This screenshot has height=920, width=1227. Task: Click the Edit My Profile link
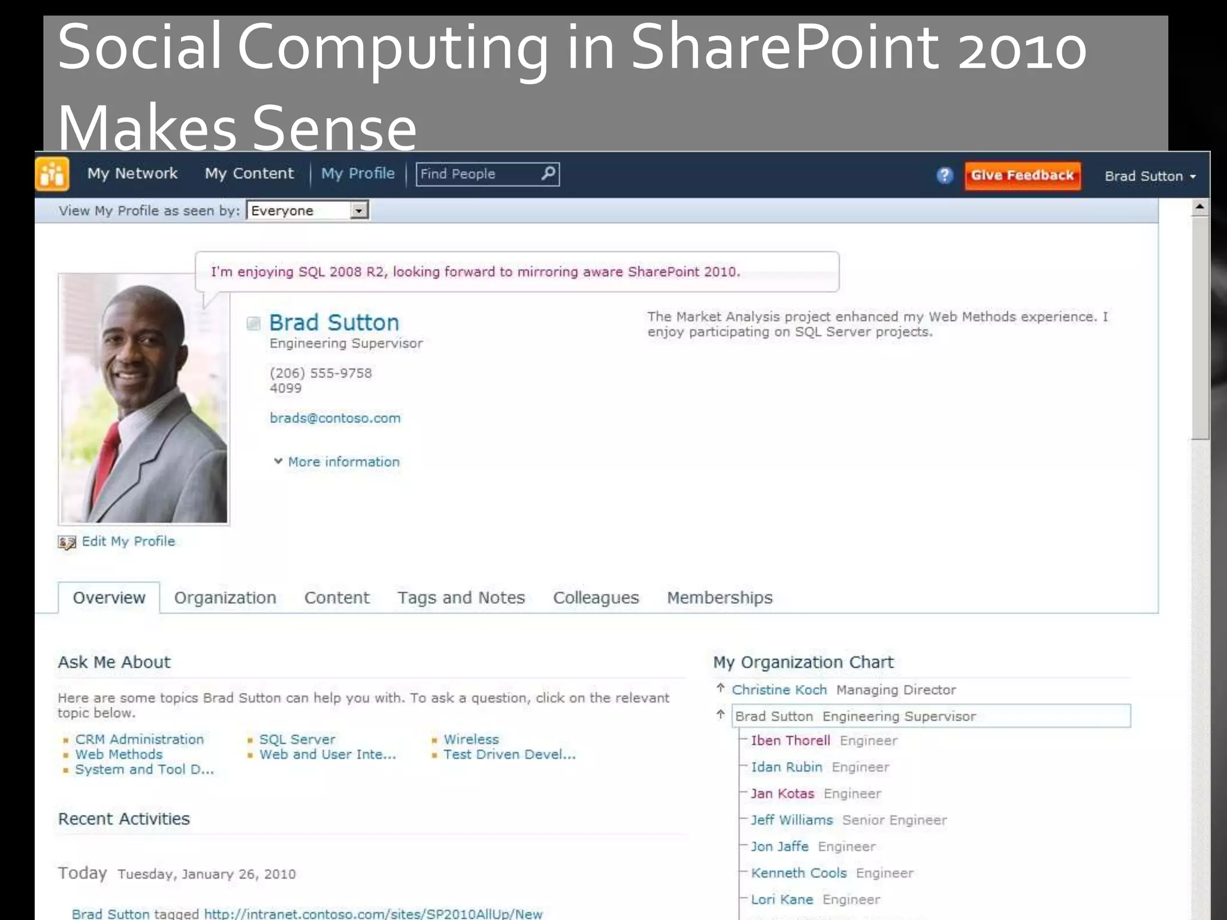128,541
